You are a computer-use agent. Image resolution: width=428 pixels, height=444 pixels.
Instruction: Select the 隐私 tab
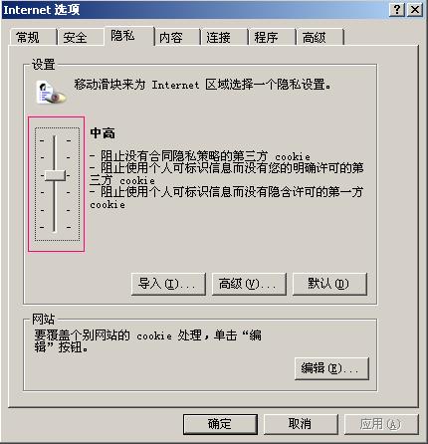point(128,36)
